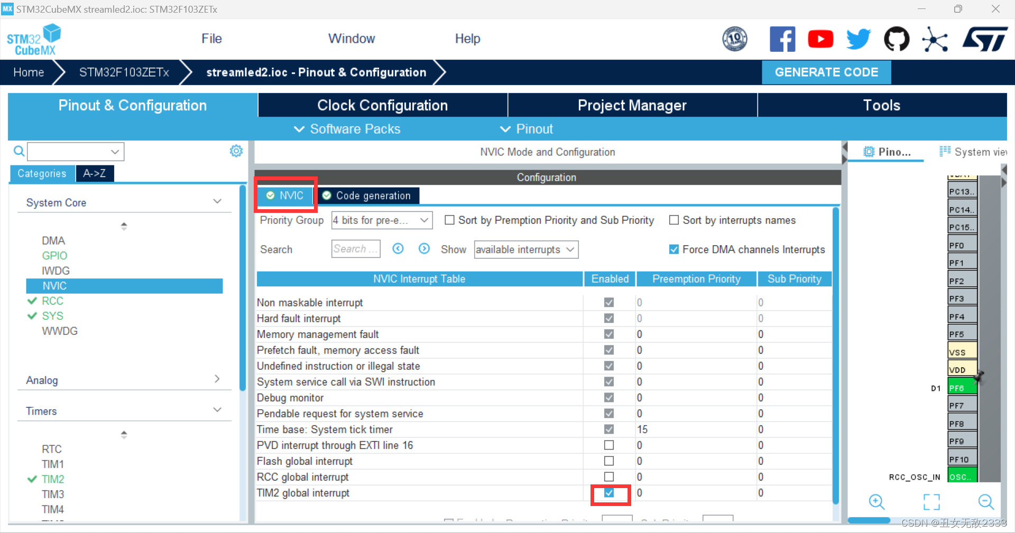Open the Help menu

click(x=467, y=39)
